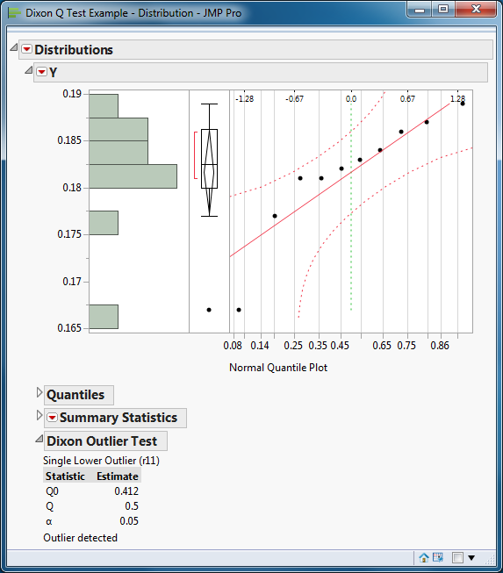Expand the Quantiles section
Viewport: 503px width, 573px height.
click(x=40, y=392)
